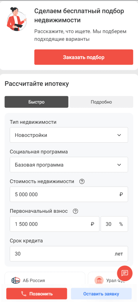Focus the 1 500 000 down payment field
Viewport: 138px width, 302px height.
tap(55, 224)
